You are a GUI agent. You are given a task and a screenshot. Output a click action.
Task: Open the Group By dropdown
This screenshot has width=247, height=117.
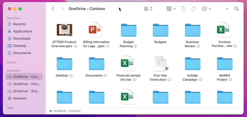171,9
